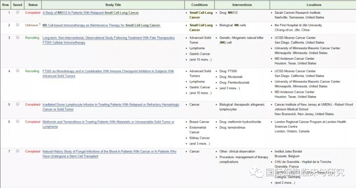Click the Conditions column header
Viewport: 356px width, 188px height.
(199, 4)
